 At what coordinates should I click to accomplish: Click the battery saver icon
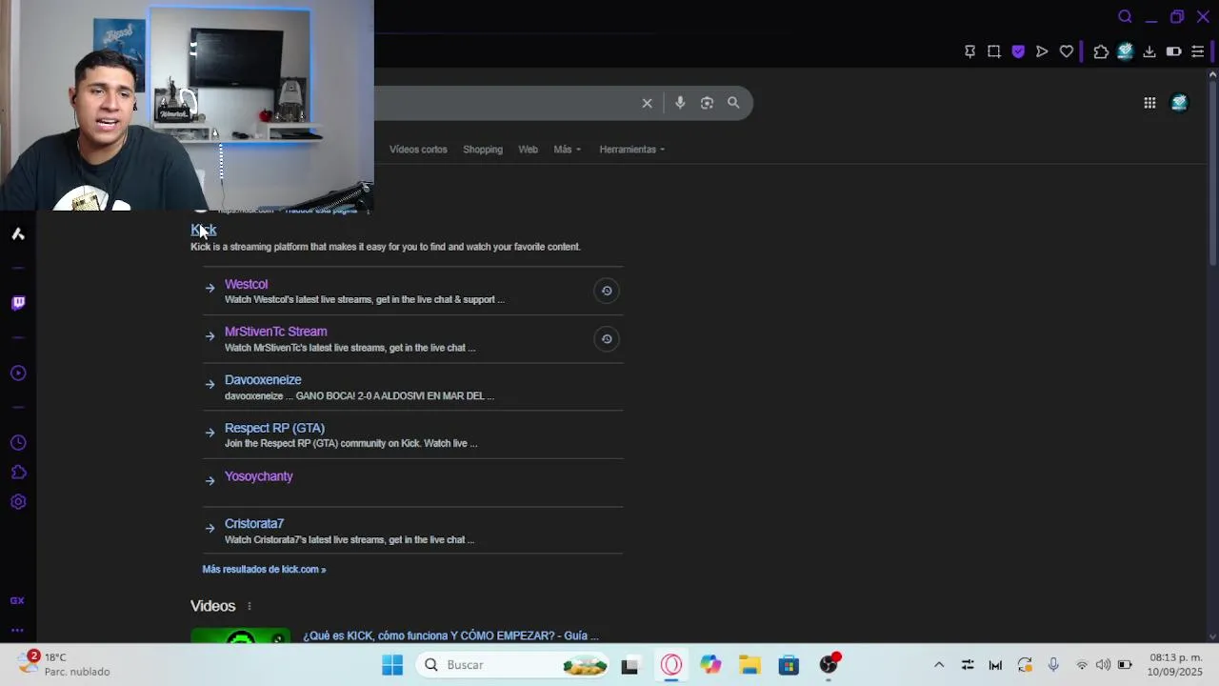[1174, 51]
